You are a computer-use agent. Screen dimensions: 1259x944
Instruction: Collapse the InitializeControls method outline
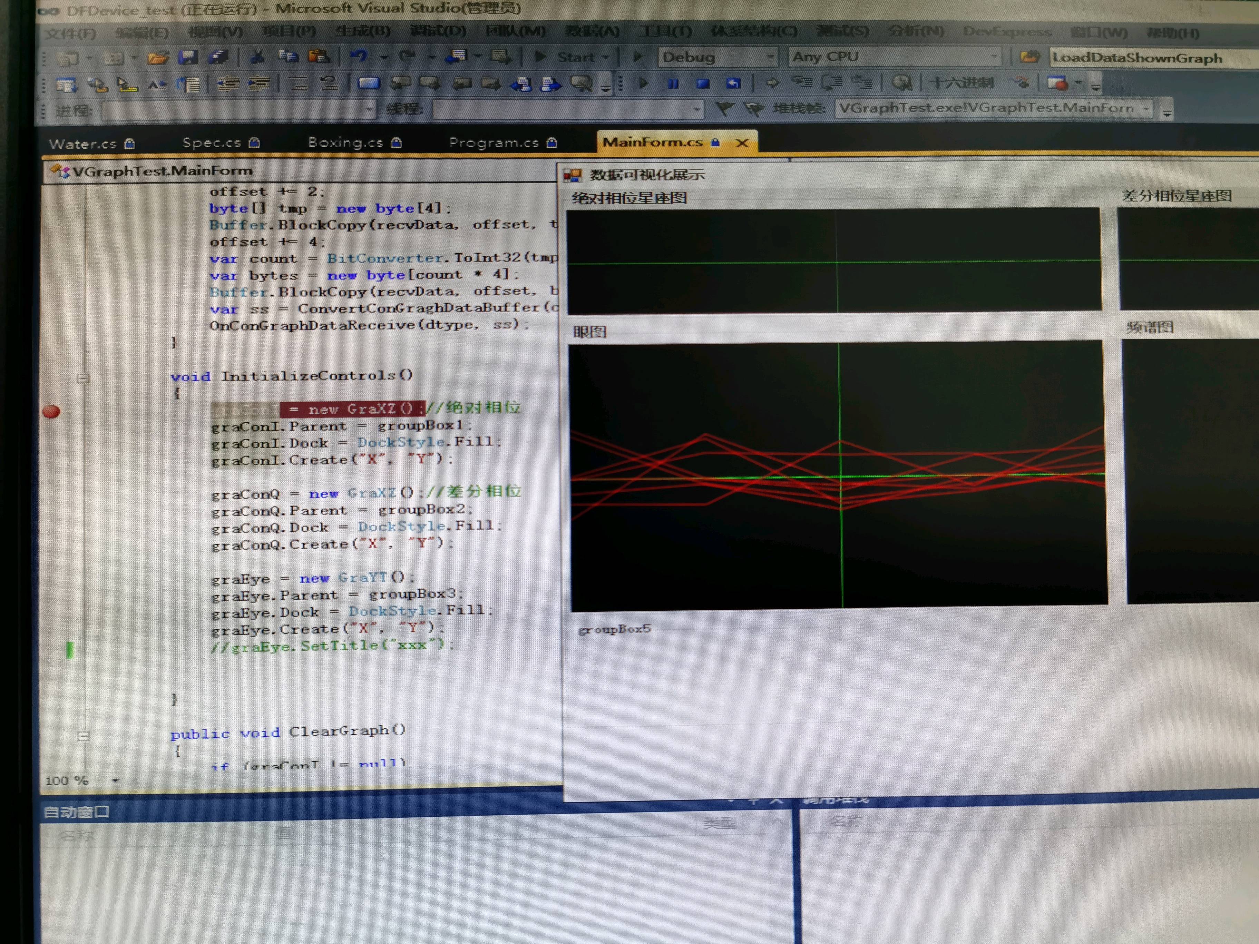click(x=83, y=378)
